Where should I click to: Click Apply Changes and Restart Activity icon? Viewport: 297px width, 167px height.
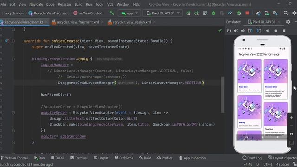(197, 13)
